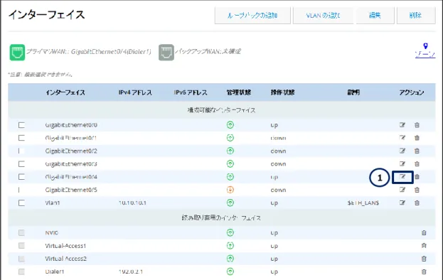This screenshot has height=280, width=443.
Task: Click the Virtual-Access2 interface name
Action: (66, 259)
